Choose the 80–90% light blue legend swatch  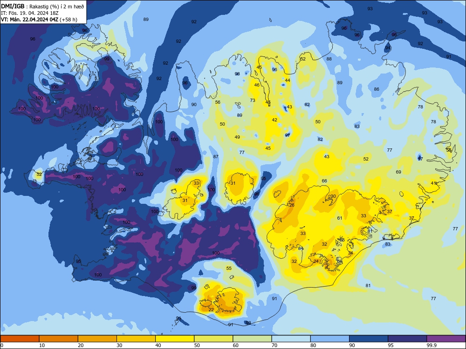(x=329, y=339)
